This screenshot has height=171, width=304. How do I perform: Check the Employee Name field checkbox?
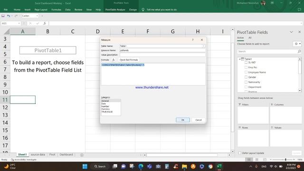(246, 72)
